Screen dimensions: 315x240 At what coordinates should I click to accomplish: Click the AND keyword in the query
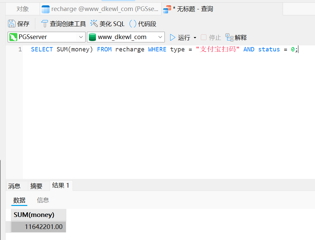249,49
